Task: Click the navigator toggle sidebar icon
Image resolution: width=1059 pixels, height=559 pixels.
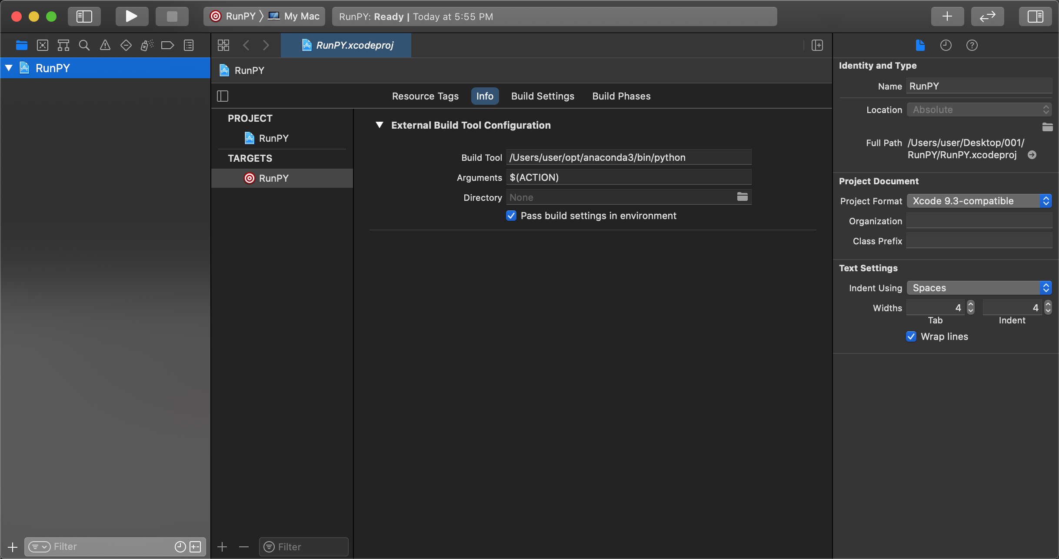Action: pyautogui.click(x=83, y=15)
